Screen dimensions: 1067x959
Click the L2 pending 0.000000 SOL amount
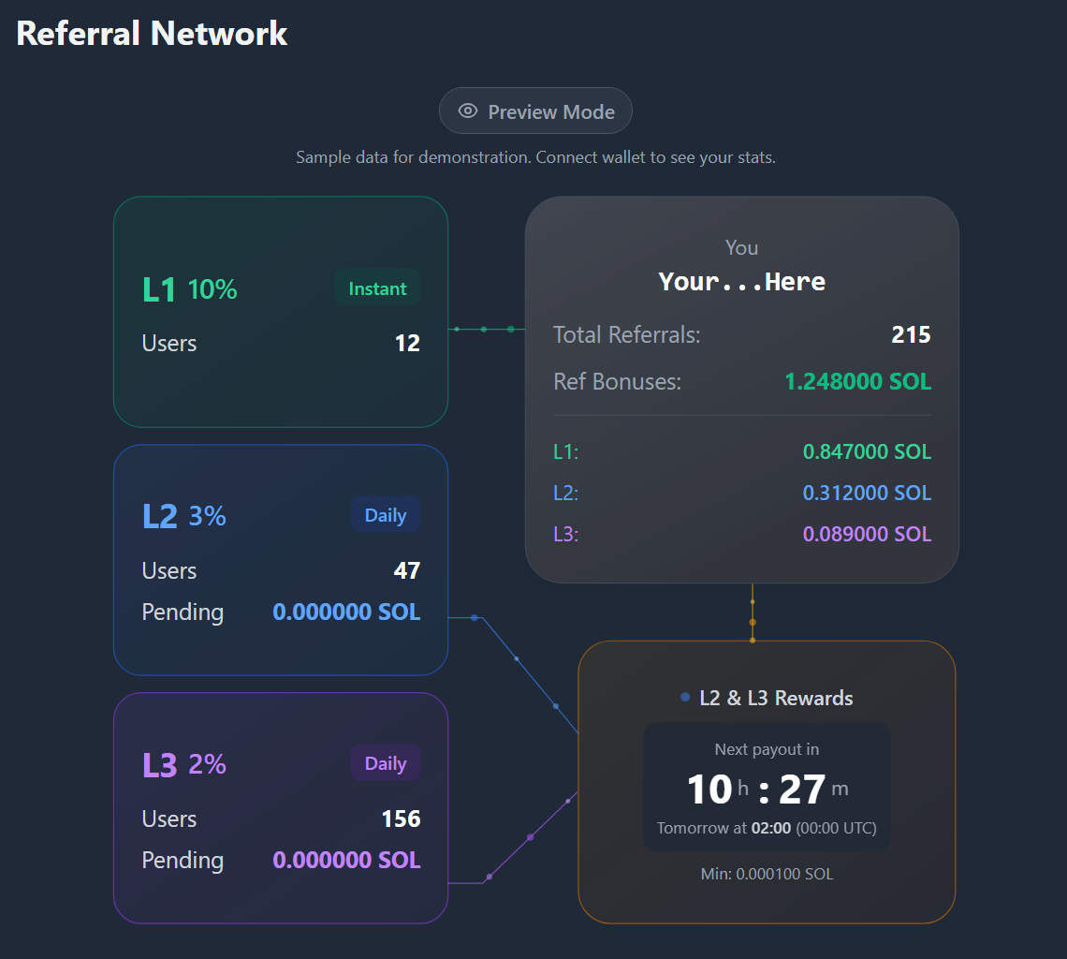[x=346, y=612]
